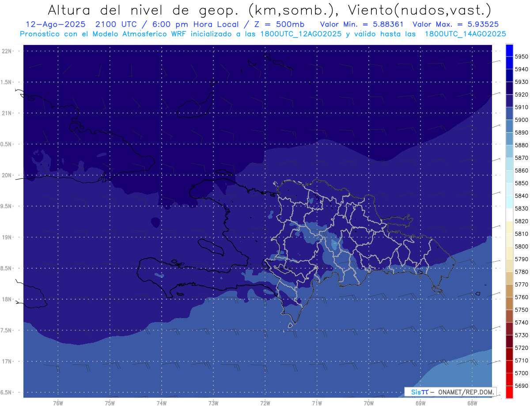The image size is (530, 409).
Task: Click the legend swatch between 5810 and 5820
Action: point(509,227)
